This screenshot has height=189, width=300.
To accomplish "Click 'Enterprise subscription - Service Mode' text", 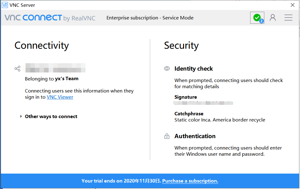I will tap(150, 18).
